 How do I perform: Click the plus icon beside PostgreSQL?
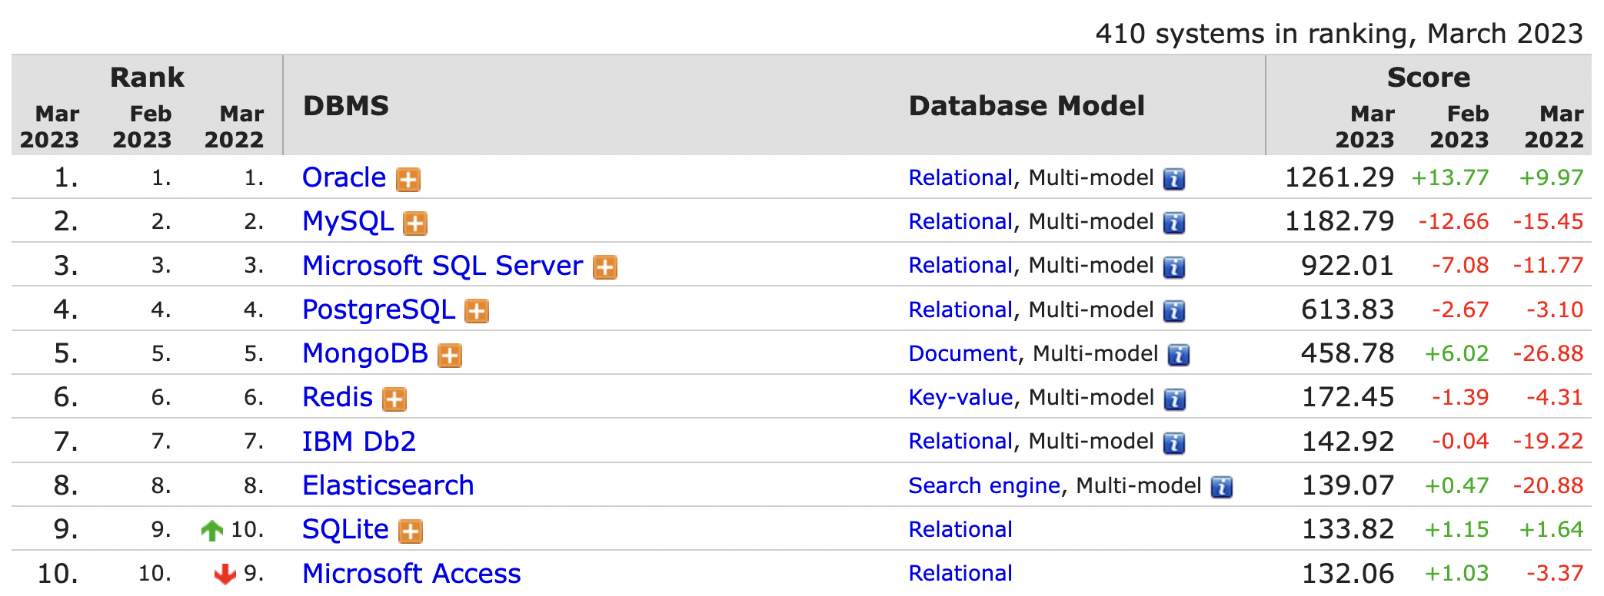(477, 311)
